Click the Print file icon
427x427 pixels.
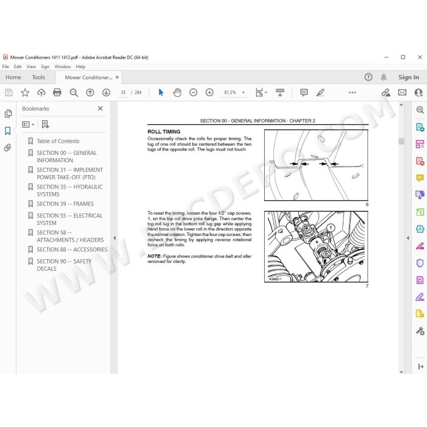tap(57, 93)
